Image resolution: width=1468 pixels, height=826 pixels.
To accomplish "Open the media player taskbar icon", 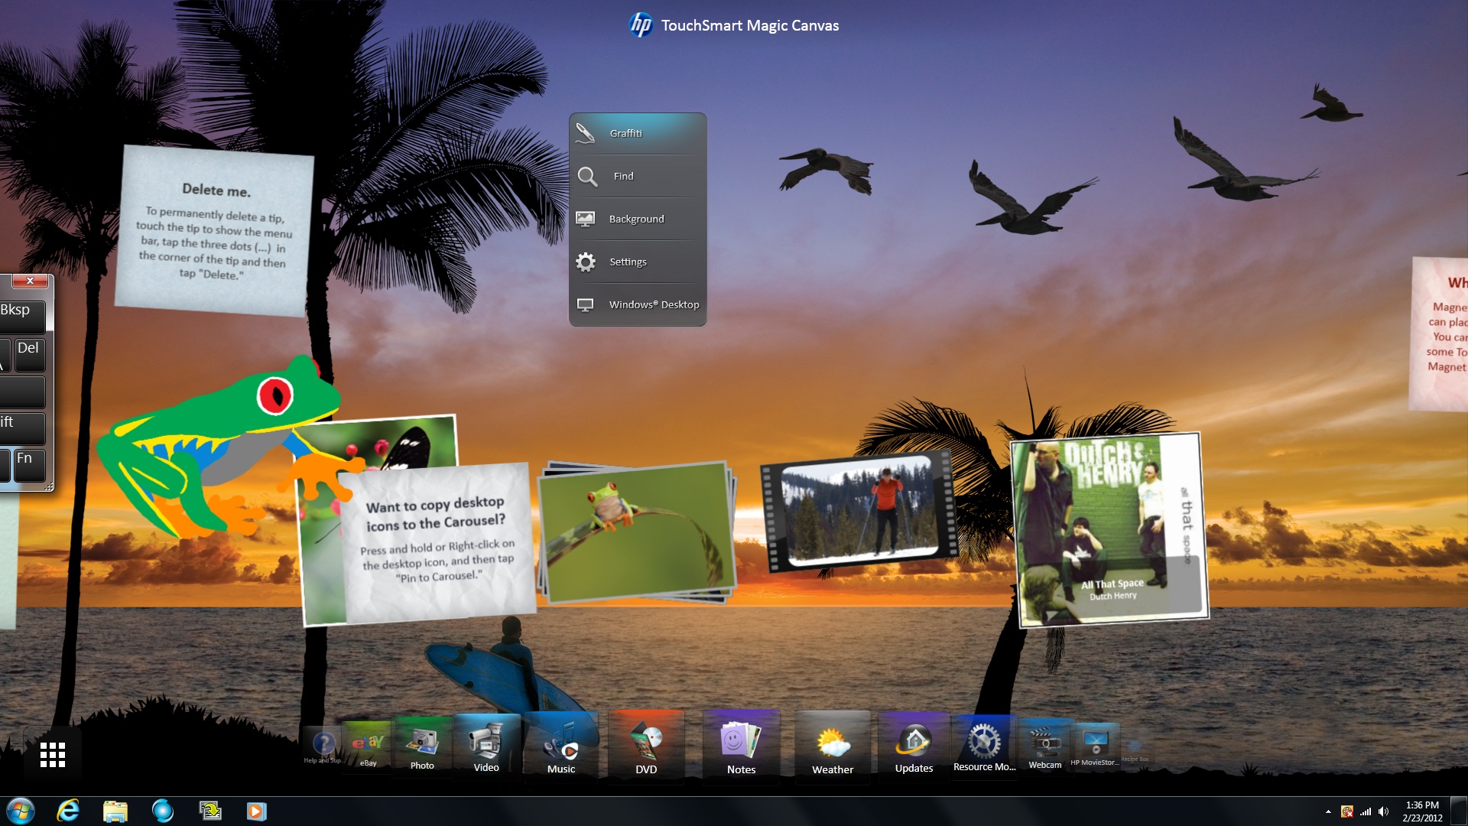I will (x=257, y=811).
